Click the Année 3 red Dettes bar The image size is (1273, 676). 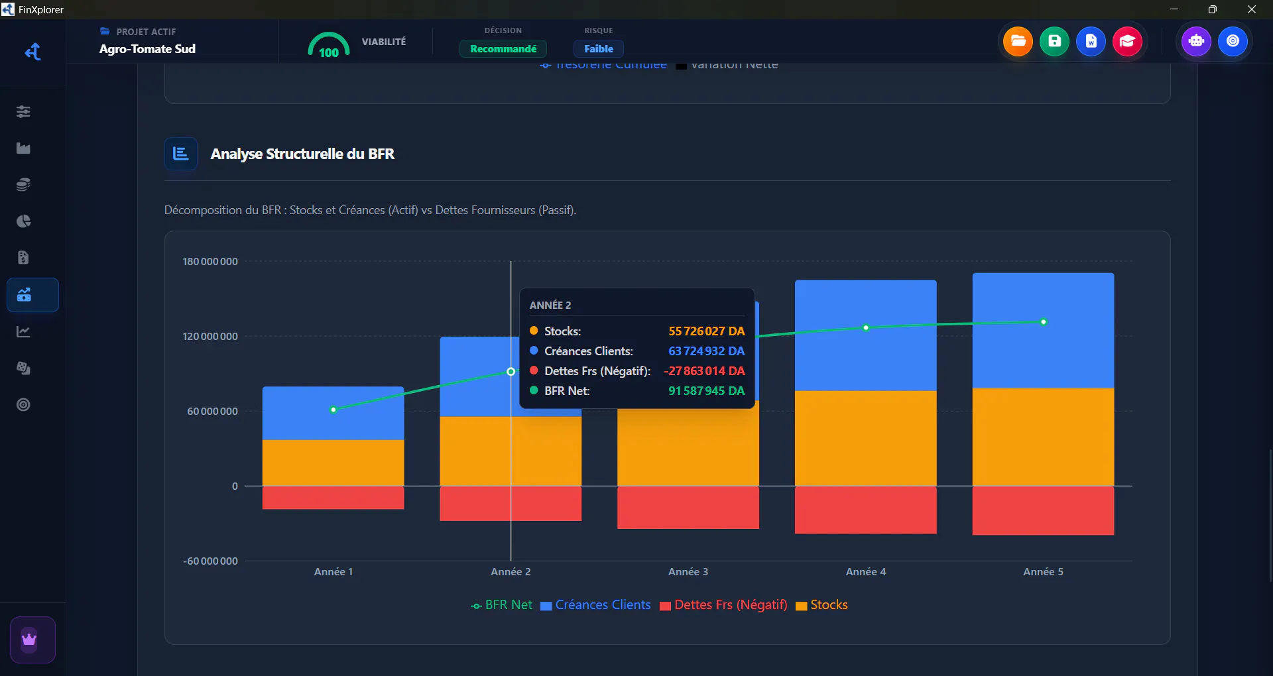(x=688, y=508)
